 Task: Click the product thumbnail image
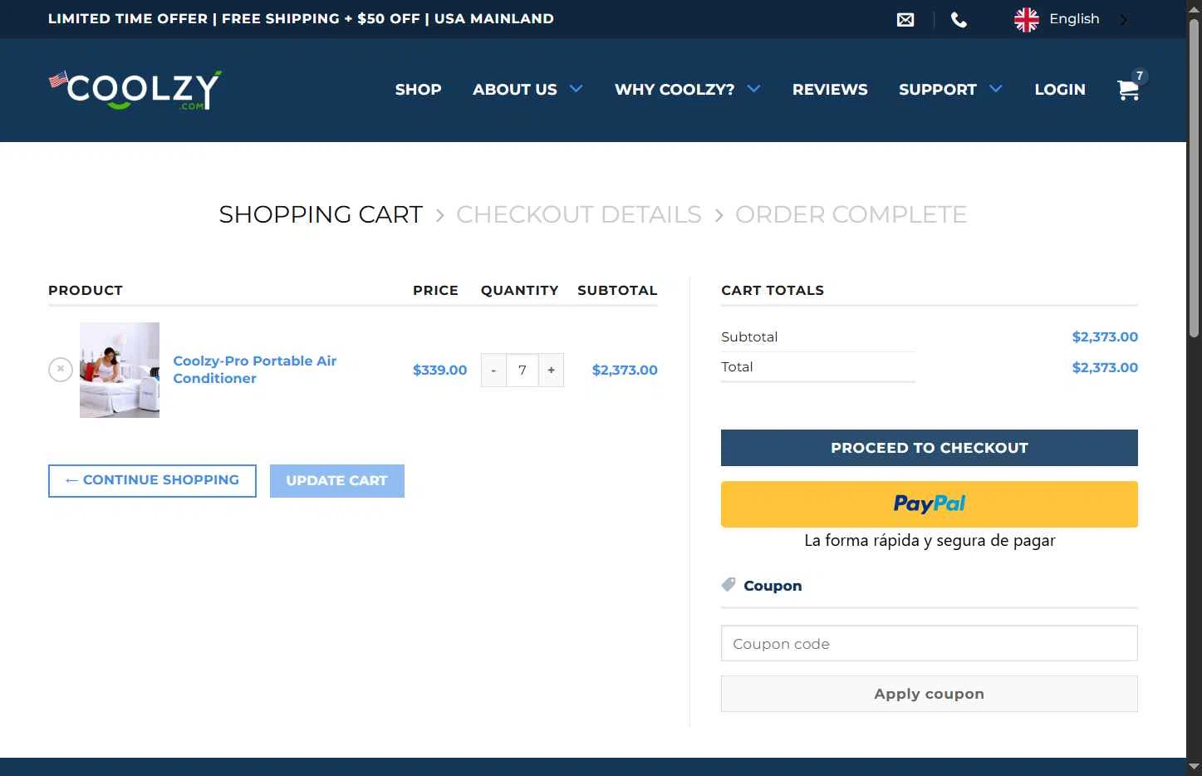(x=120, y=370)
